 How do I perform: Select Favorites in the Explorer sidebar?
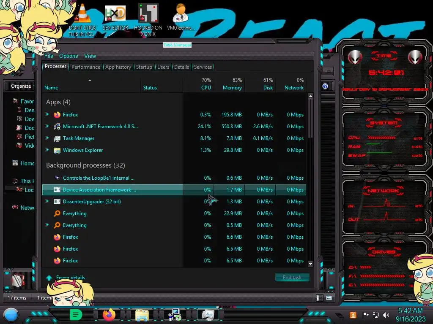click(27, 101)
